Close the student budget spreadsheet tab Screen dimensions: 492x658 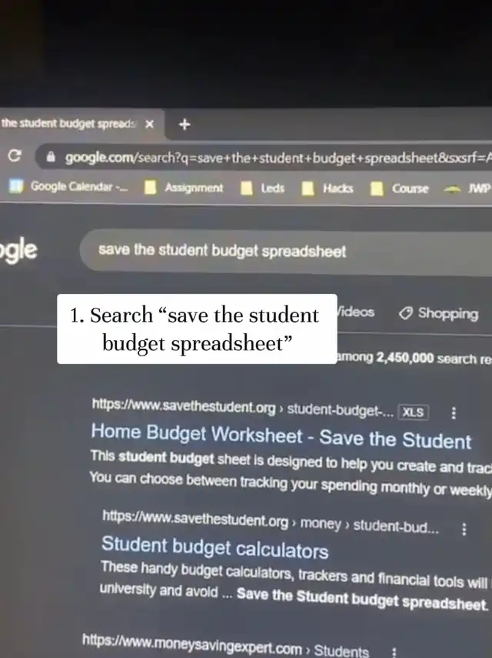pyautogui.click(x=149, y=124)
